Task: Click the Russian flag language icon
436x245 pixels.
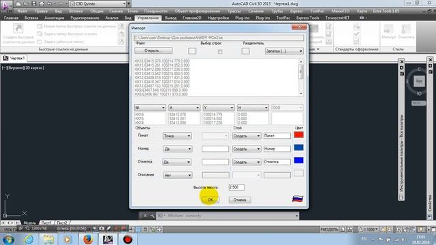Action: [x=298, y=199]
